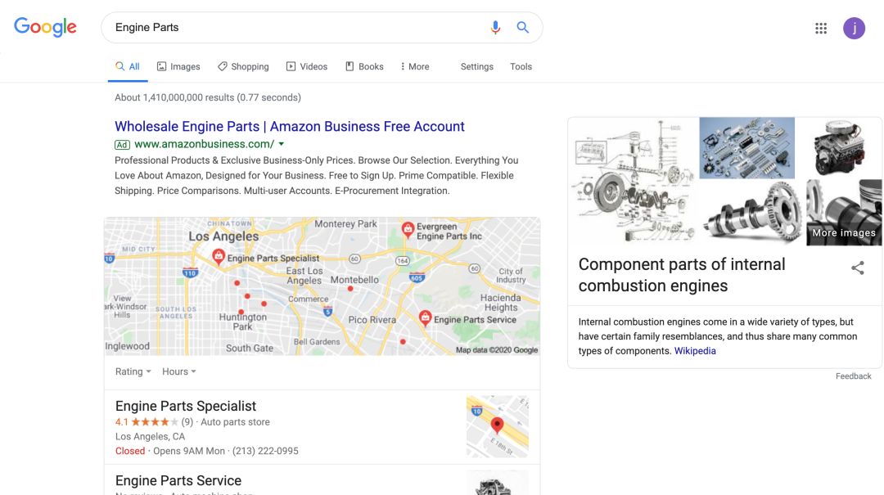Viewport: 884px width, 495px height.
Task: Switch to the Shopping tab
Action: point(243,66)
